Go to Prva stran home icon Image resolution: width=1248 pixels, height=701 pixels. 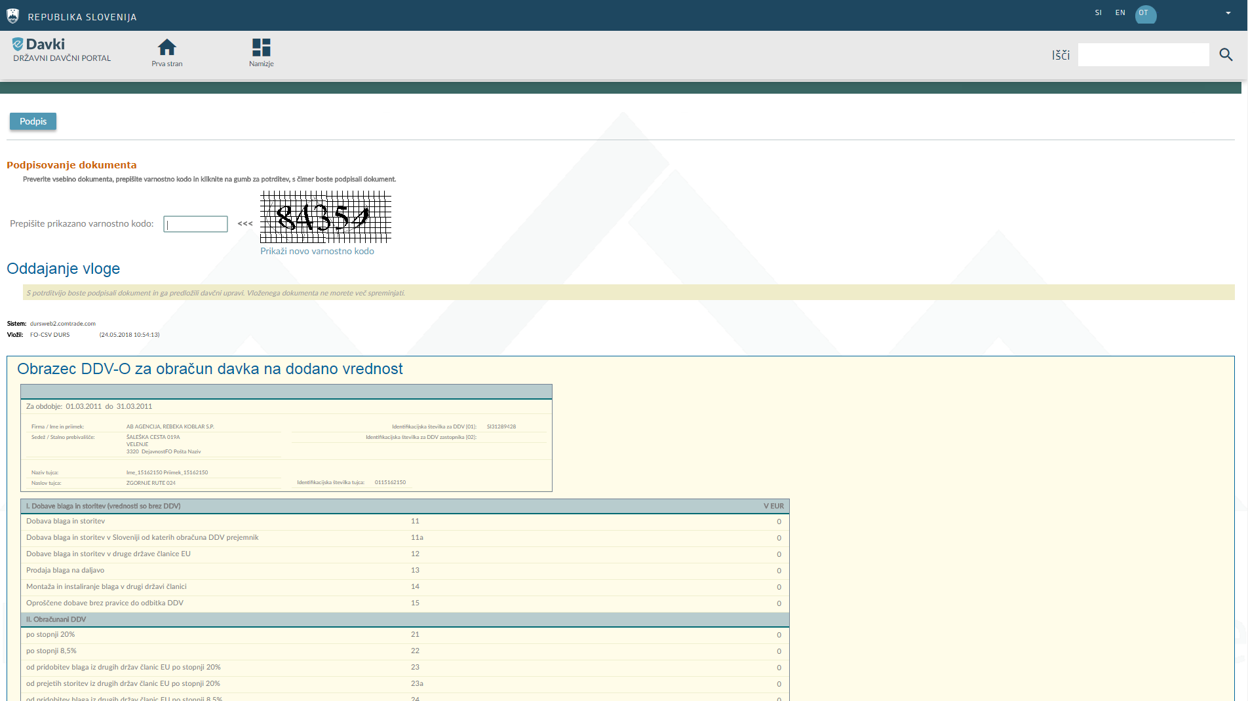[167, 48]
